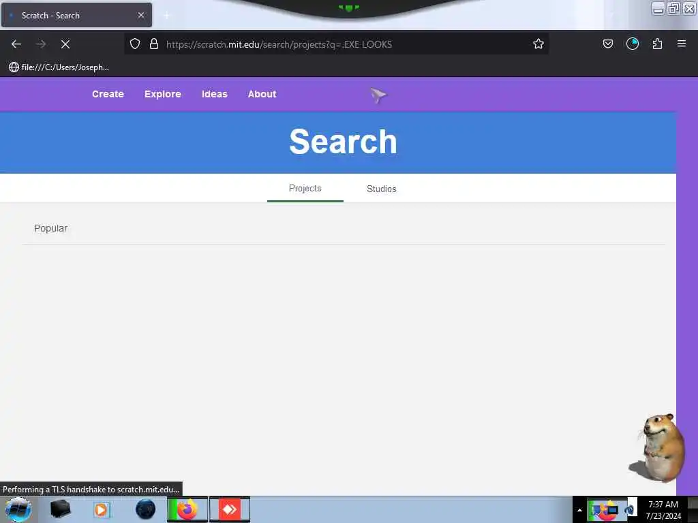Viewport: 698px width, 523px height.
Task: Open the black box taskbar application
Action: click(x=60, y=509)
